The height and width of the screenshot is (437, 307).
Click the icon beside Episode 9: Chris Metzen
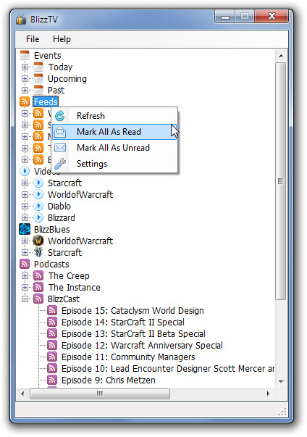click(x=52, y=380)
